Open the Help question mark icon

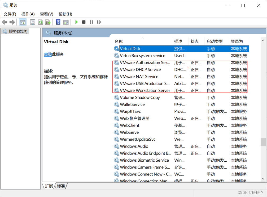pyautogui.click(x=58, y=22)
